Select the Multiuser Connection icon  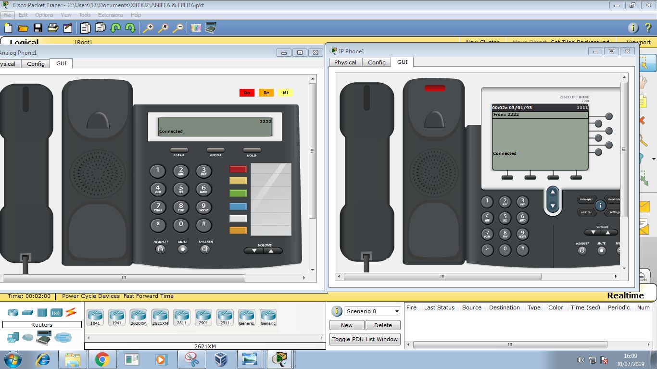click(x=63, y=338)
